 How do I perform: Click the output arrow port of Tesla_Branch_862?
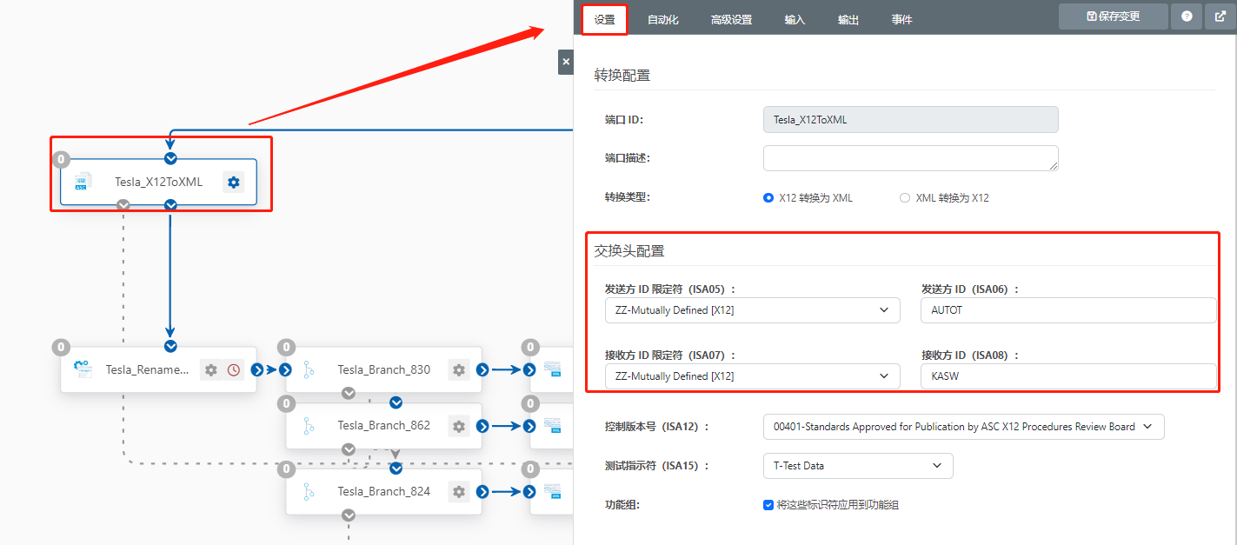click(x=482, y=425)
